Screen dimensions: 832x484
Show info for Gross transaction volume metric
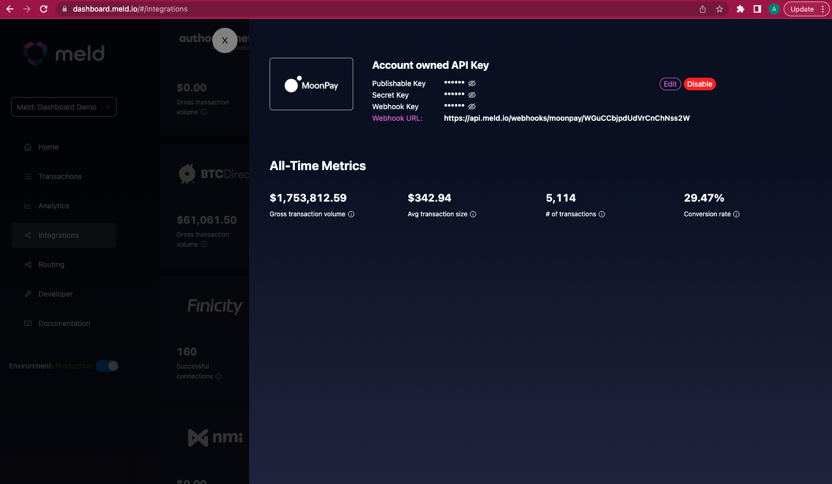tap(351, 214)
